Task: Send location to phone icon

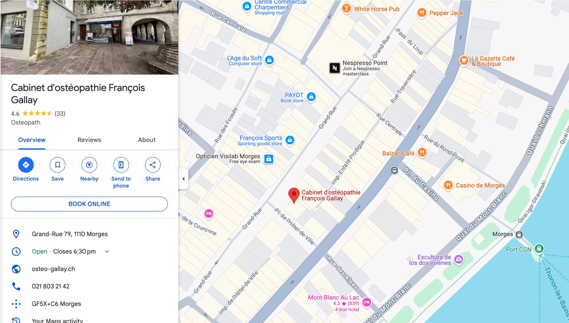Action: click(121, 165)
